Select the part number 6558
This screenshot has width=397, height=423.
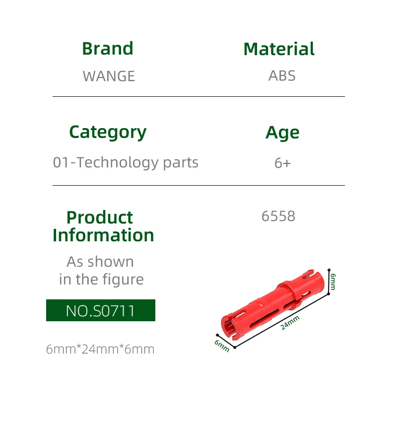click(278, 216)
